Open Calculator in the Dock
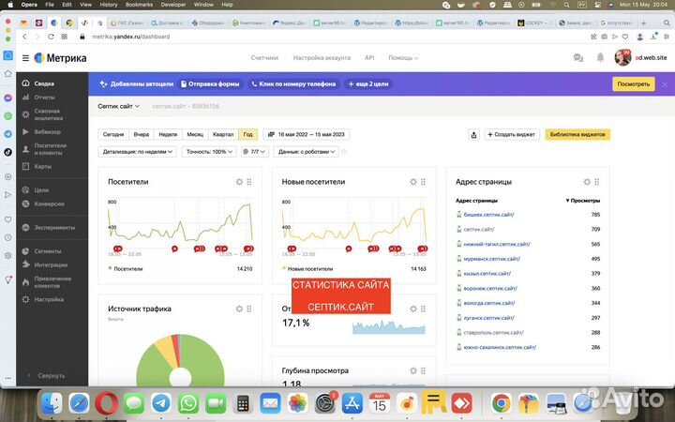The height and width of the screenshot is (422, 675). 243,403
